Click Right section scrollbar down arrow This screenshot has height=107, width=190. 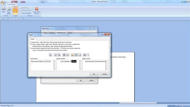[107, 69]
